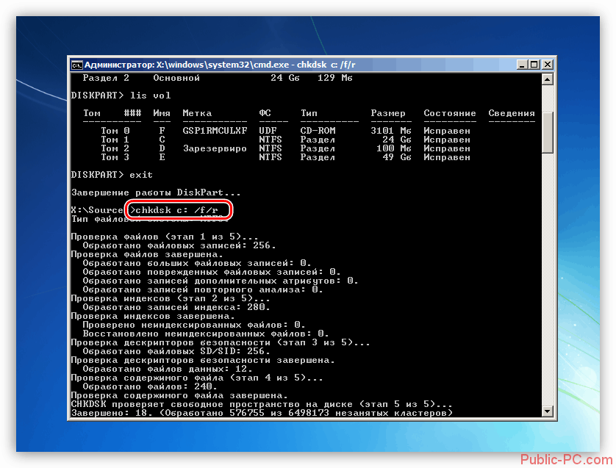Click the 'lis vol' command line

pos(121,96)
